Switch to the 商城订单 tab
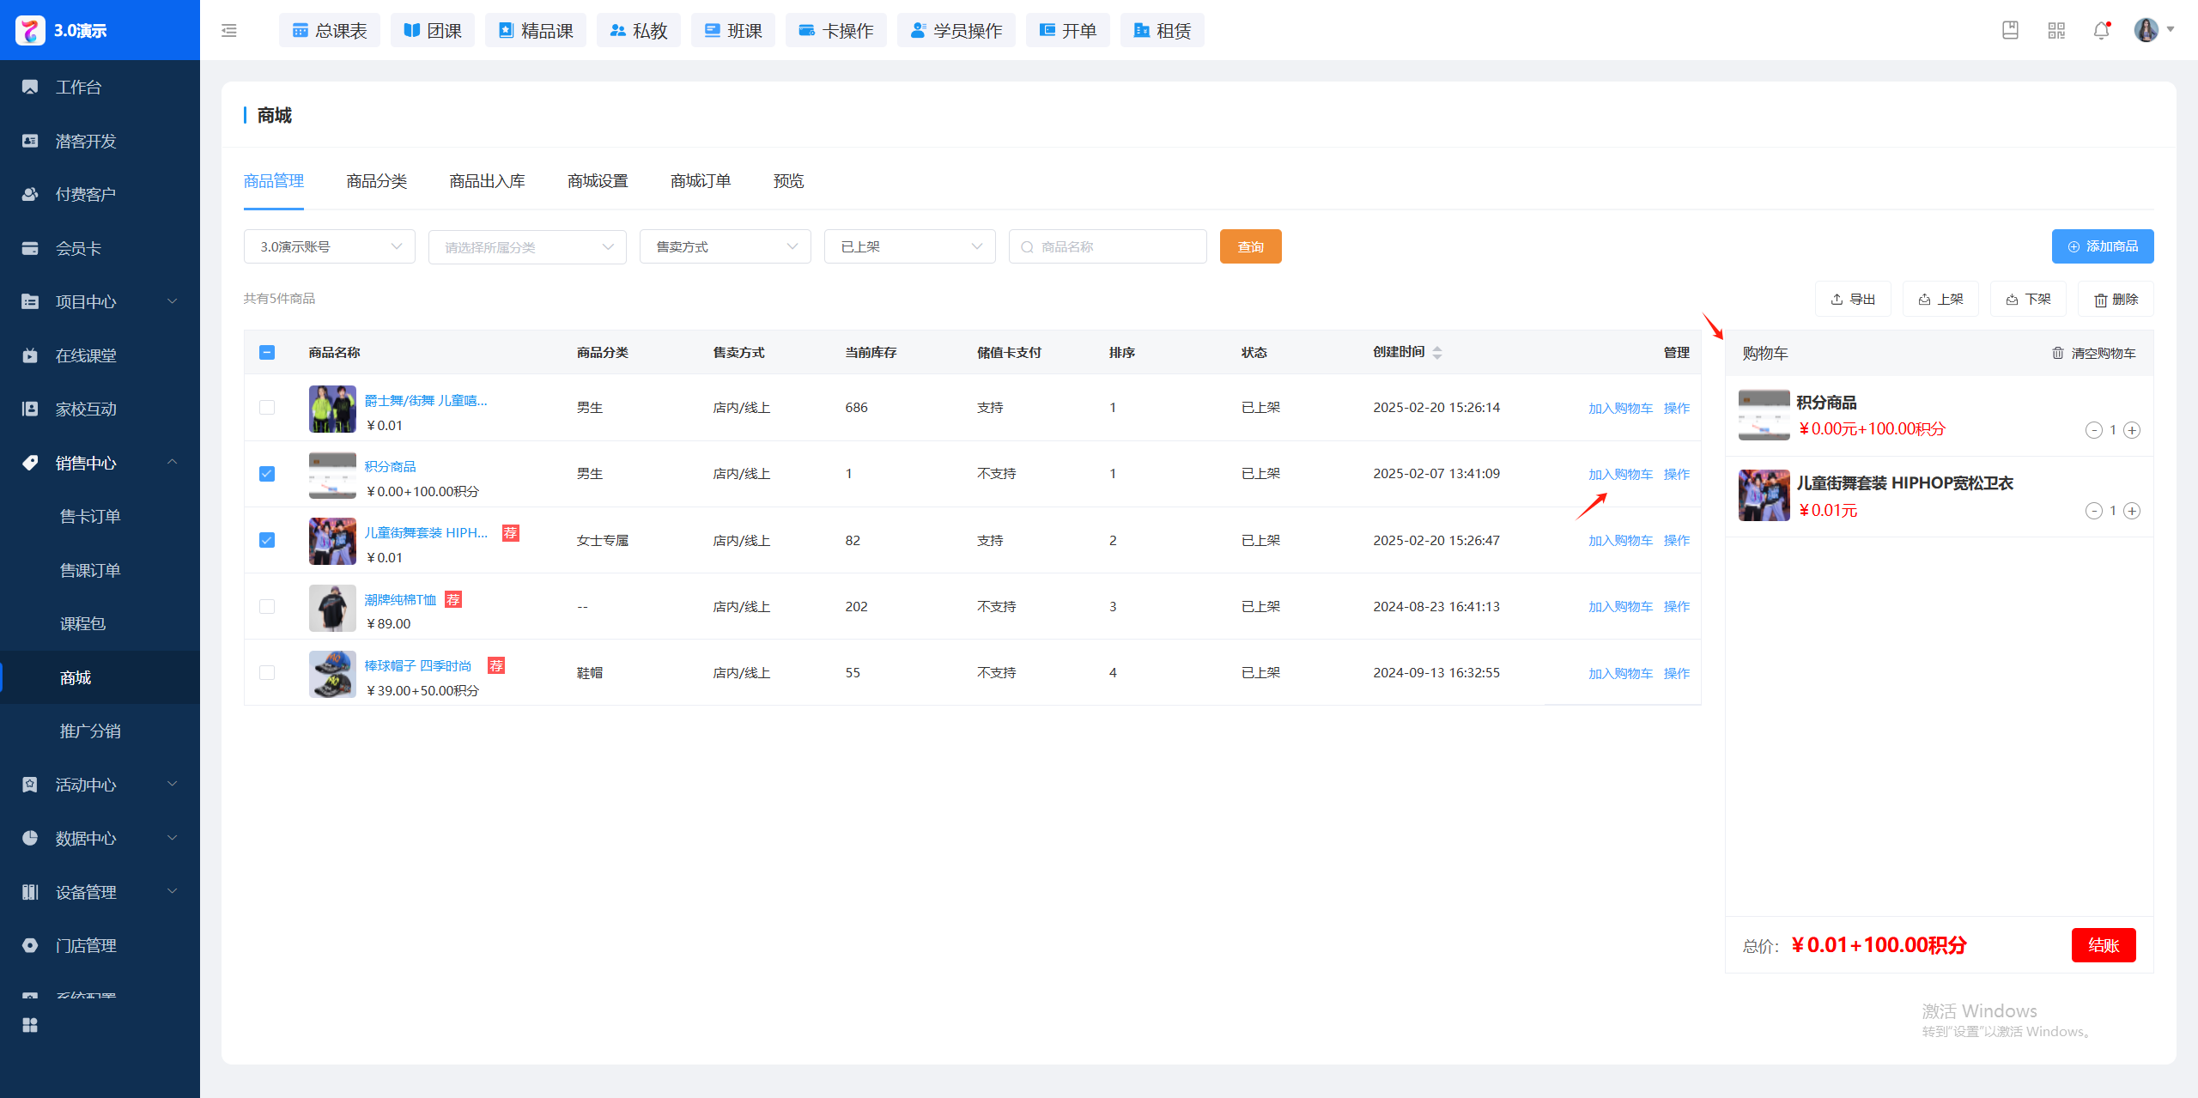 pos(700,181)
